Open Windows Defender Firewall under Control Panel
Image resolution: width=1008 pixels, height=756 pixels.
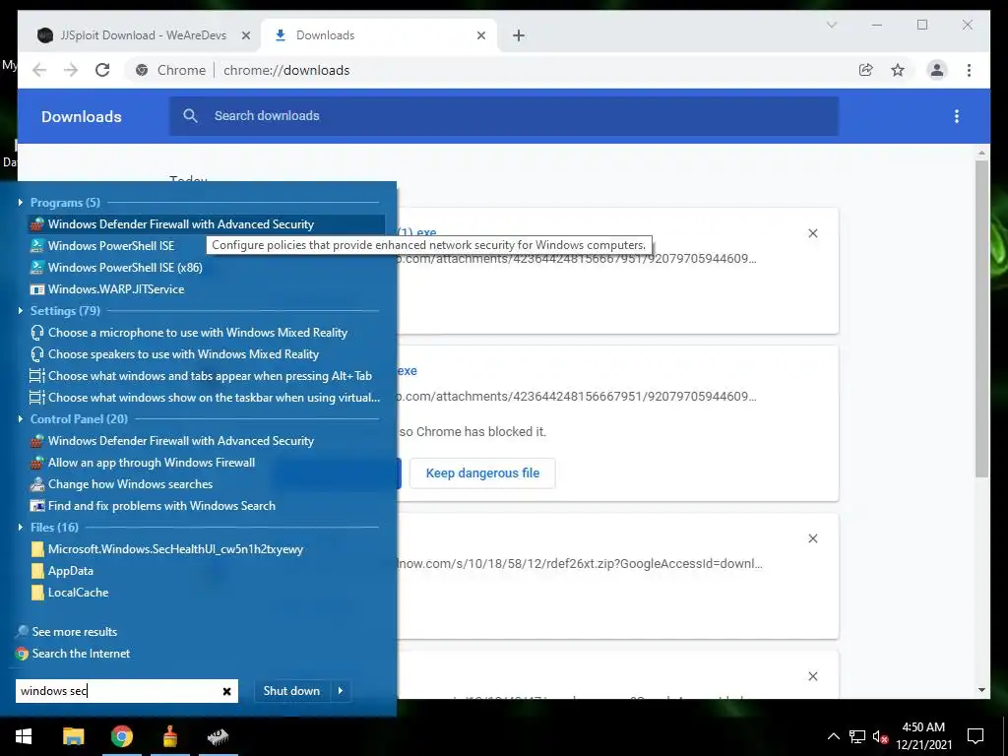181,441
